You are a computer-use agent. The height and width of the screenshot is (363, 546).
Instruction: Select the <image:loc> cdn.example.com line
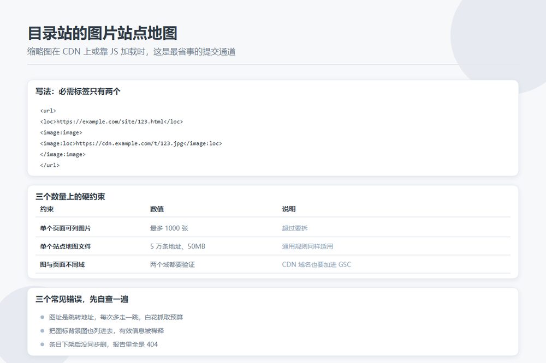point(131,143)
